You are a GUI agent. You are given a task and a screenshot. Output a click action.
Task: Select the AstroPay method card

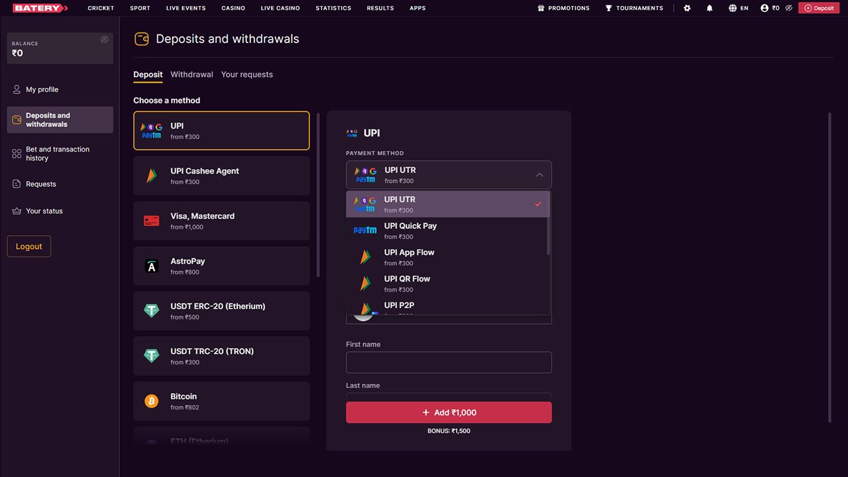point(221,266)
